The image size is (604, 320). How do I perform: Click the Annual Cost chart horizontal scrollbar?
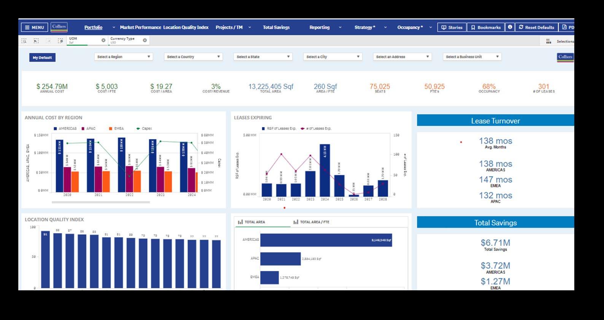101,202
